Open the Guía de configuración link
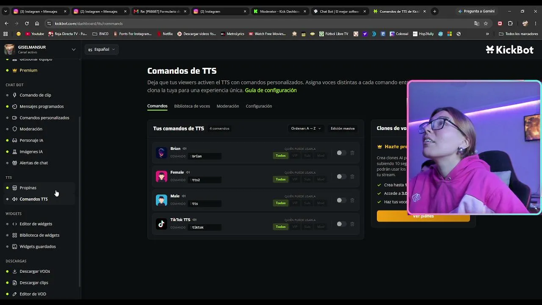542x305 pixels. tap(271, 90)
